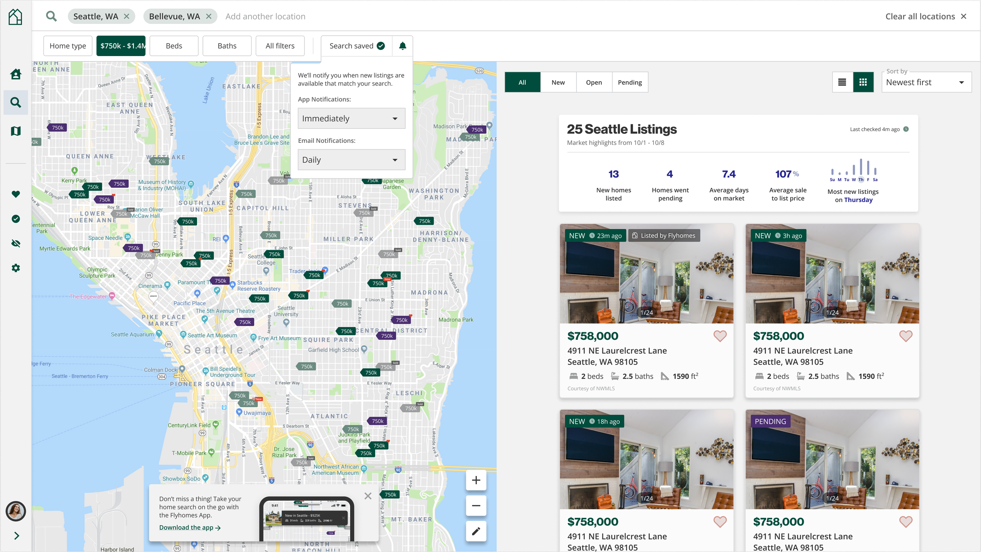The image size is (981, 552).
Task: Click the 750k marker near Madison Park
Action: [477, 130]
